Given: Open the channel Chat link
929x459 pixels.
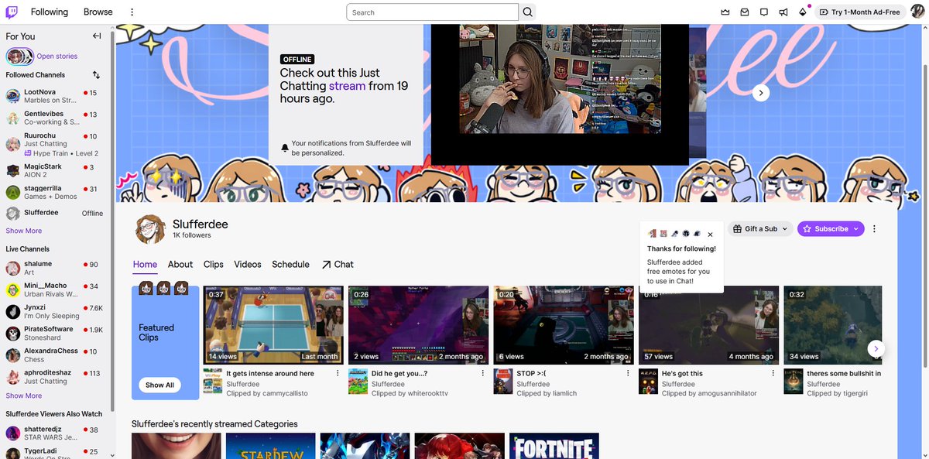Looking at the screenshot, I should [338, 264].
